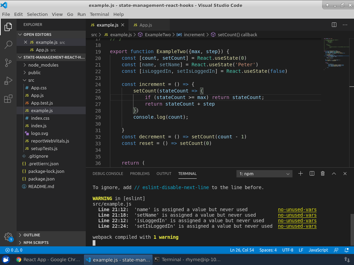Kill the terminal with trash icon
This screenshot has width=354, height=265.
coord(323,174)
